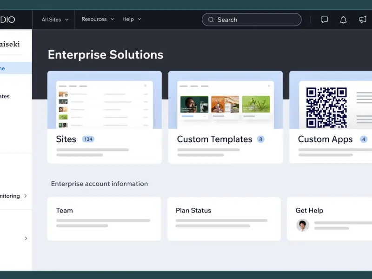
Task: Open the Plan Status card
Action: tap(224, 219)
